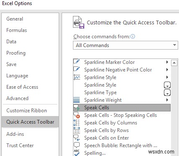The image size is (179, 156).
Task: Select Speech Bubble: Rectangle with text
Action: click(121, 145)
